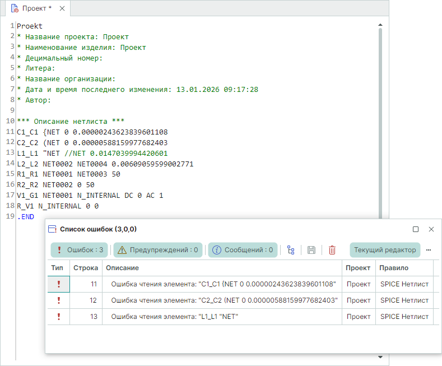442x366 pixels.
Task: Click the tree grouping icon in error list
Action: (291, 250)
